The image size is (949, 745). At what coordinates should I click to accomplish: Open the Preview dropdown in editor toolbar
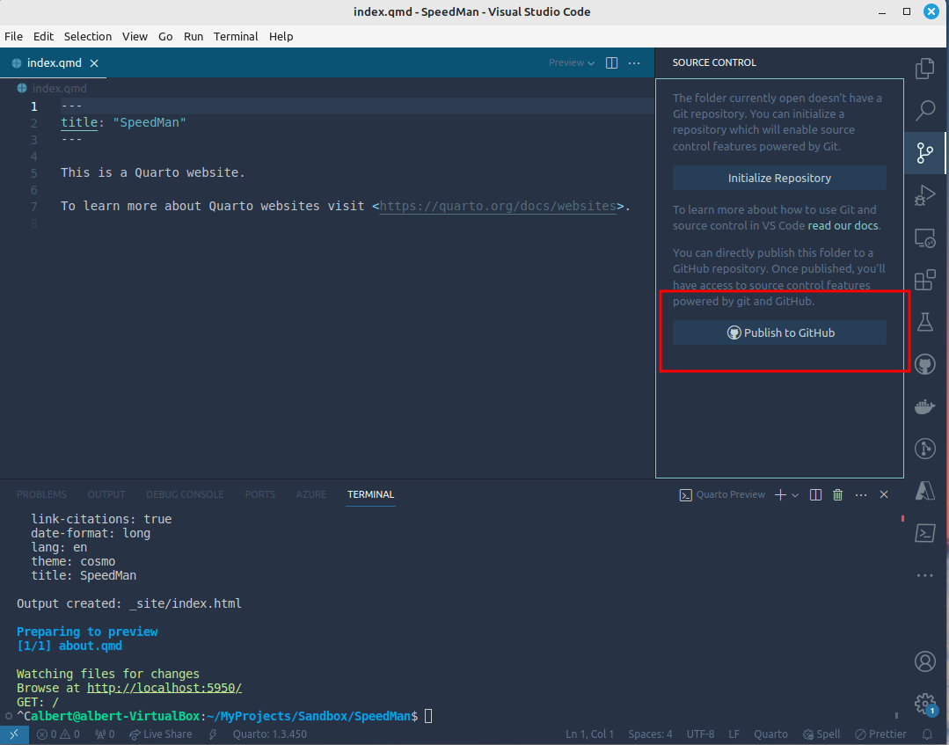pos(572,63)
